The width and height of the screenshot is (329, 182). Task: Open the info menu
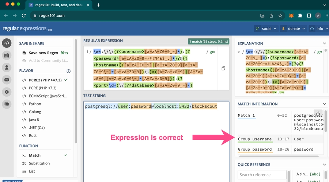click(x=318, y=29)
